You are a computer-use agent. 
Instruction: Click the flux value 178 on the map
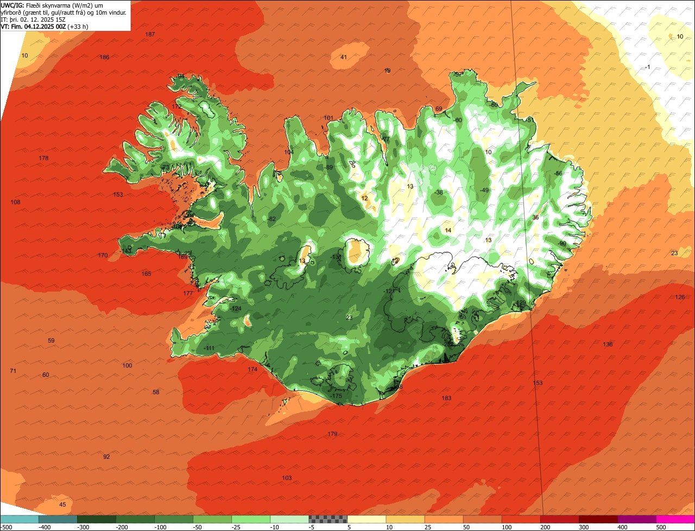43,159
